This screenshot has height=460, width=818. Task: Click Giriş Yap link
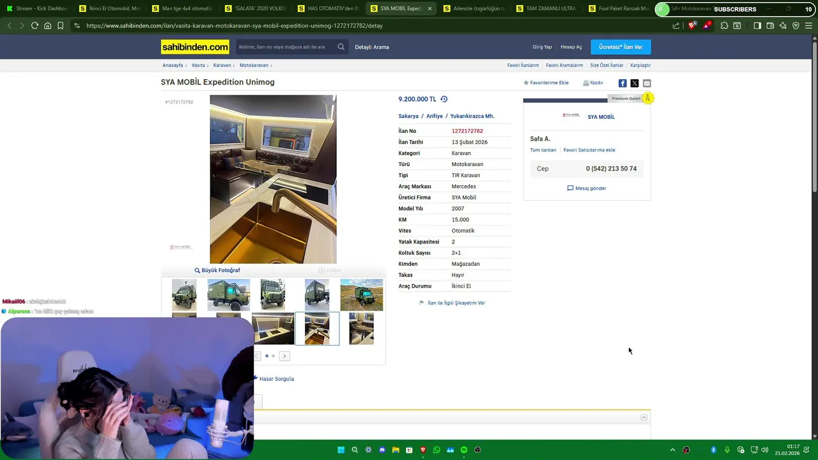click(x=542, y=47)
